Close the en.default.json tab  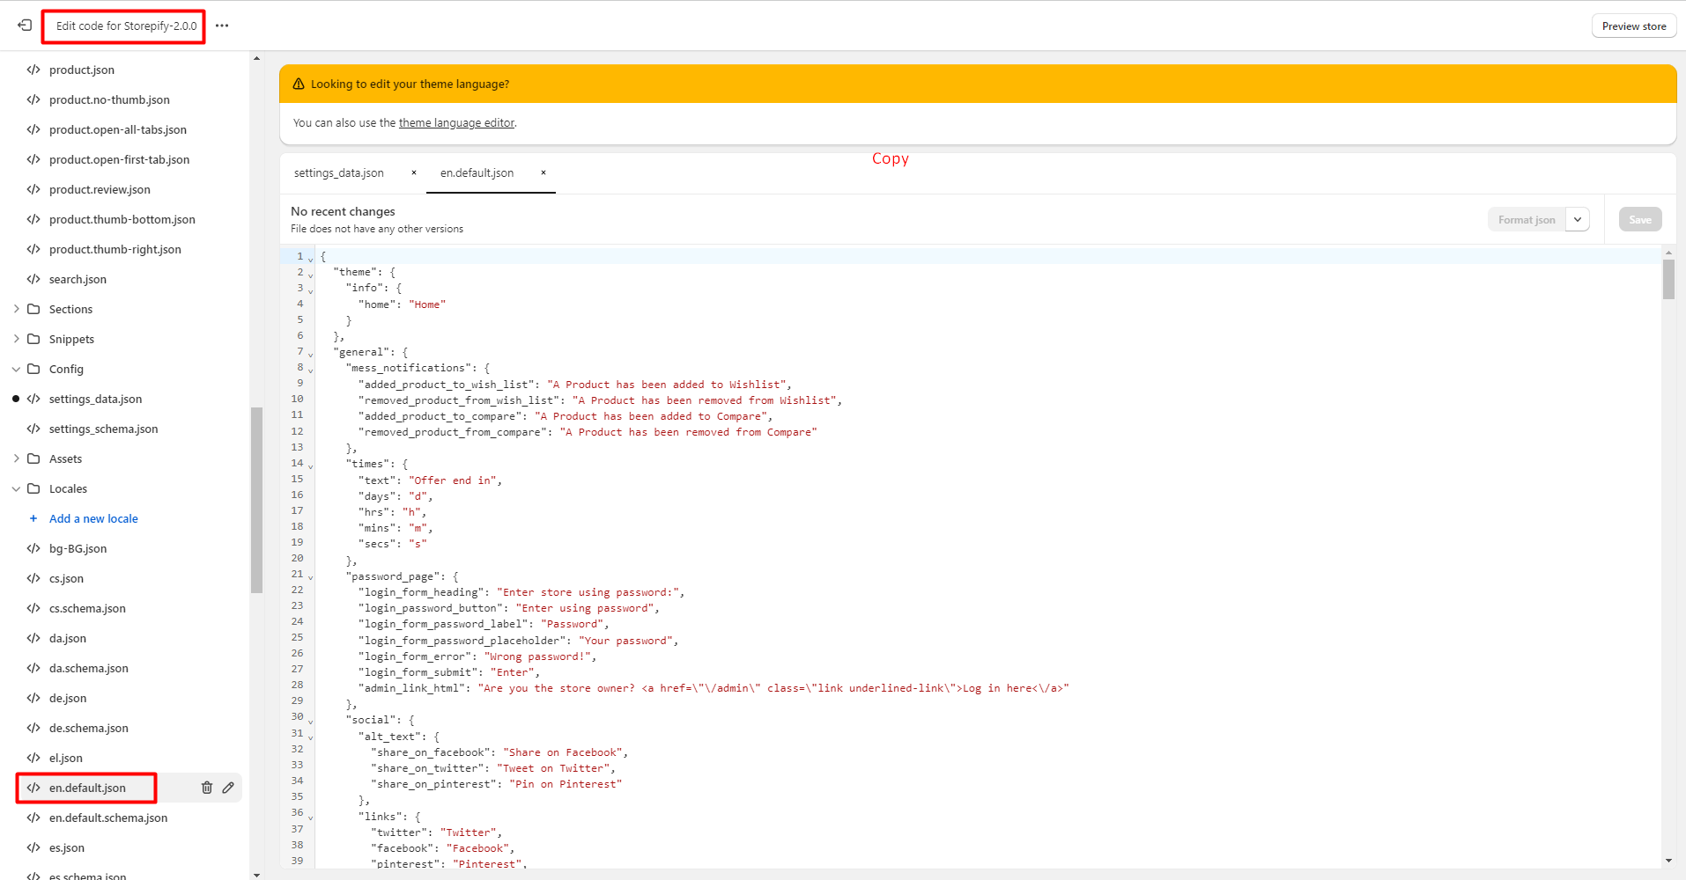coord(544,172)
